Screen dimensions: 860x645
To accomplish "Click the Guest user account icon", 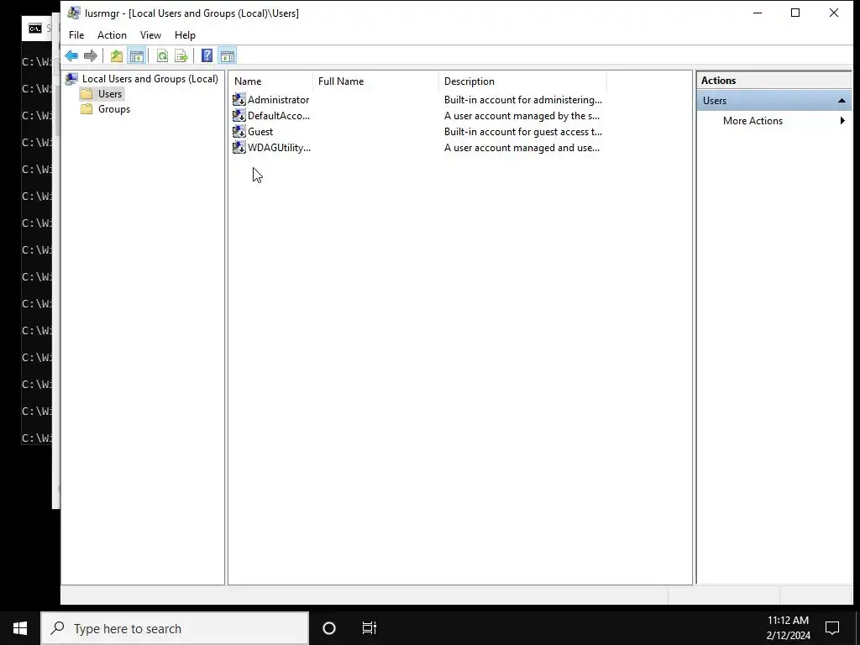I will (239, 132).
